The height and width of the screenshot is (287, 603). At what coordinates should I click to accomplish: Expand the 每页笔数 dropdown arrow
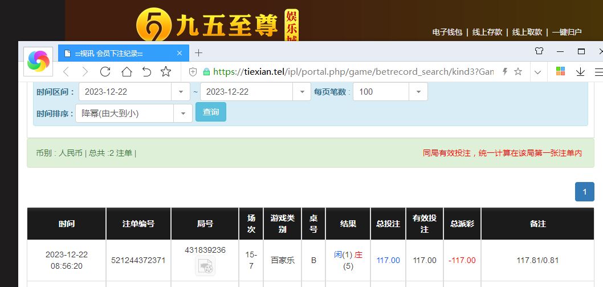click(x=418, y=92)
